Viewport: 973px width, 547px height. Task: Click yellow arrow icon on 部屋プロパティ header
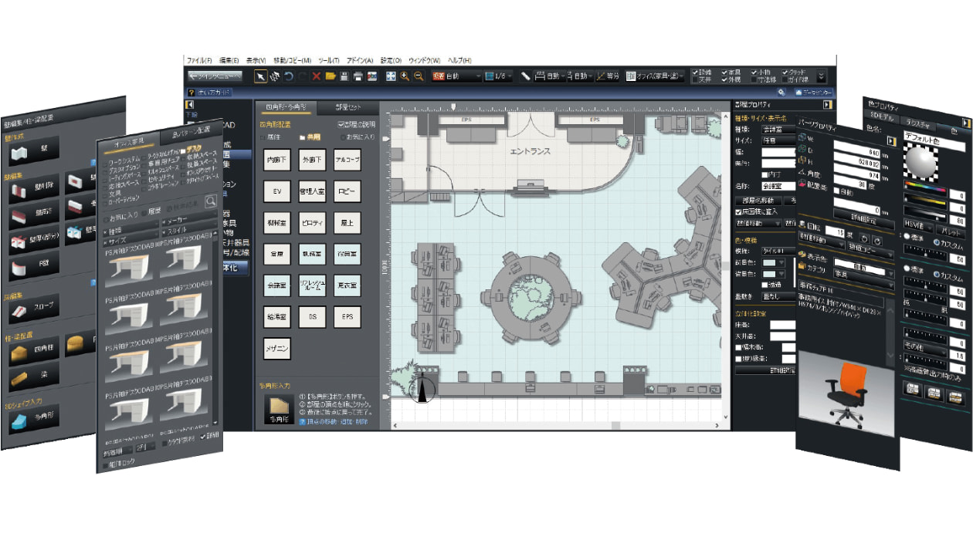828,105
